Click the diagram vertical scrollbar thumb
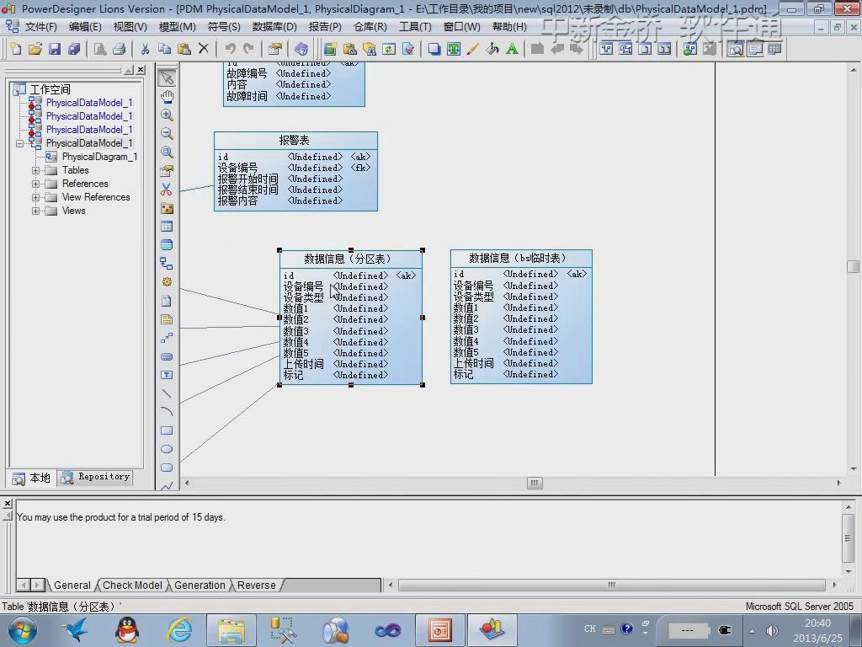Screen dimensions: 862x647 (x=854, y=266)
